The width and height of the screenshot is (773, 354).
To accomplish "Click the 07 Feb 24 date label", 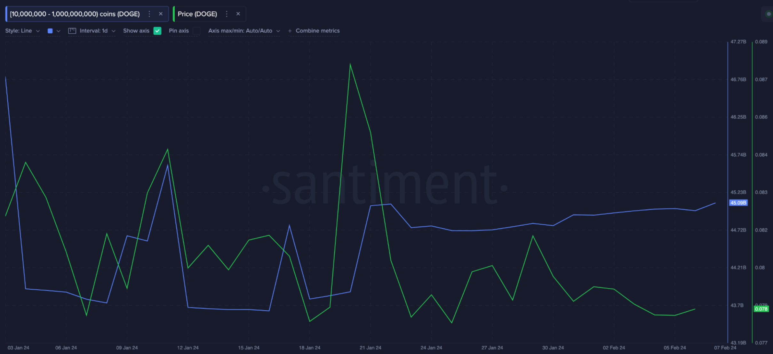I will (x=725, y=348).
